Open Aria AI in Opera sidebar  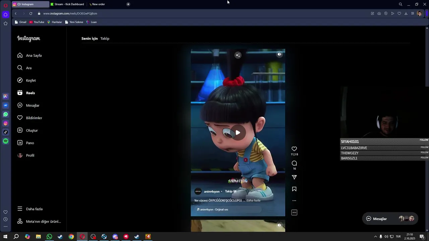(5, 96)
